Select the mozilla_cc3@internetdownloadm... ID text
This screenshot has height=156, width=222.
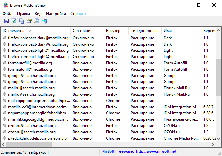[39, 107]
